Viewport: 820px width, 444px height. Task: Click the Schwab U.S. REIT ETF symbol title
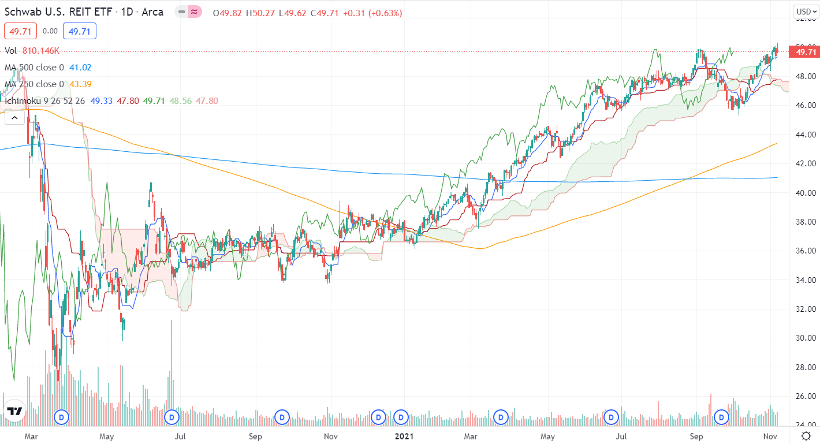tap(58, 12)
